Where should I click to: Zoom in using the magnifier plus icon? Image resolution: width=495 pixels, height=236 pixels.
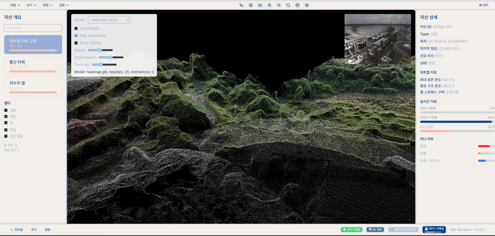pyautogui.click(x=270, y=5)
